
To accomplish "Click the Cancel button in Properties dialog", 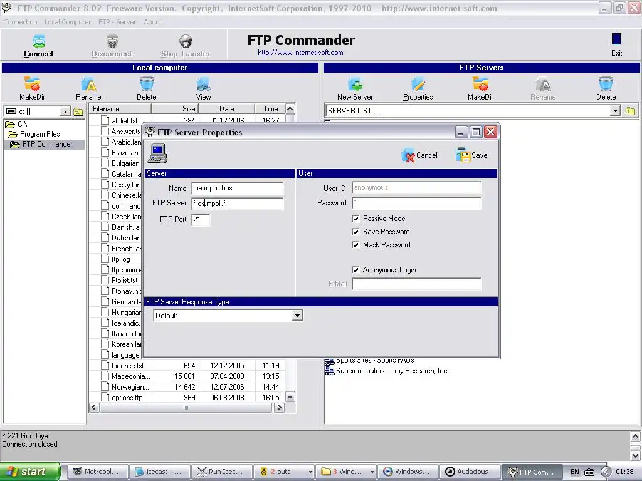I will tap(419, 155).
